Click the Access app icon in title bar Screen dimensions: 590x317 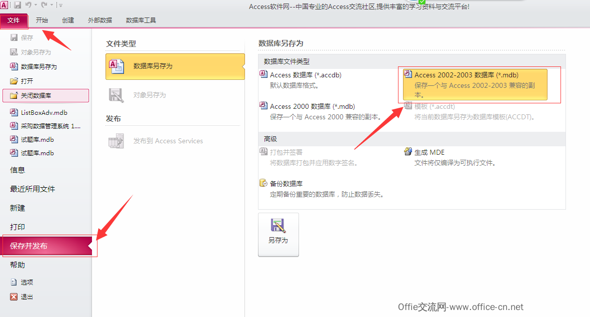click(x=4, y=5)
